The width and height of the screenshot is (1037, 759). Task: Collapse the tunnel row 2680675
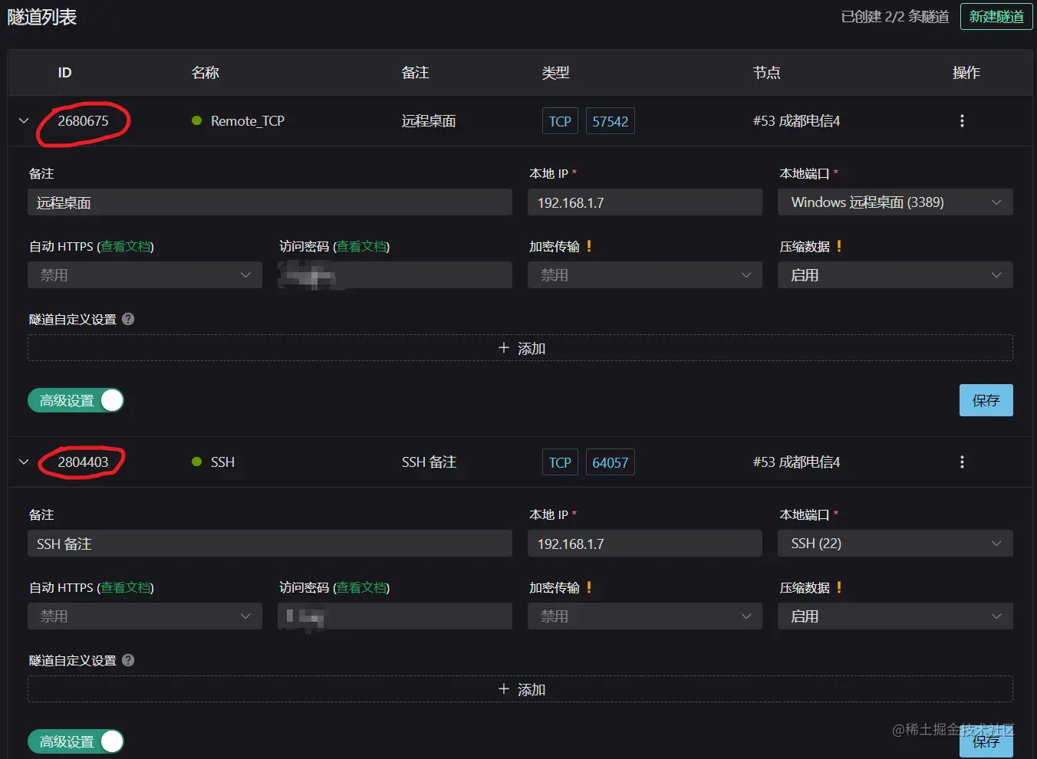tap(24, 121)
